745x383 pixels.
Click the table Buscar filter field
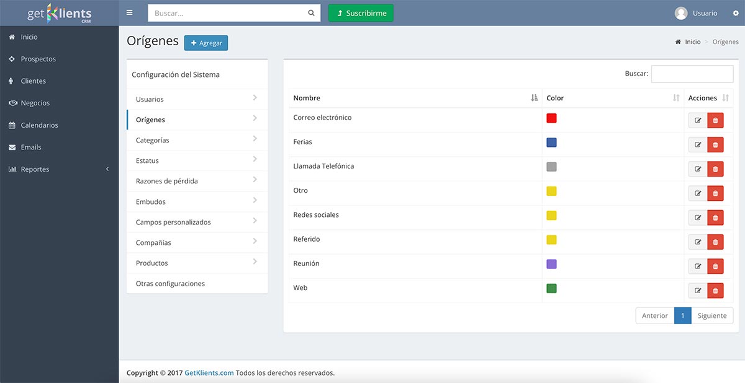pyautogui.click(x=692, y=74)
